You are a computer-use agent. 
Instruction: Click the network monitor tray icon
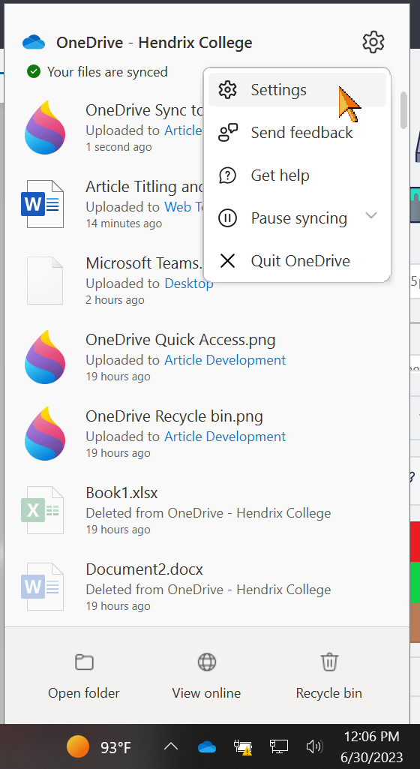click(279, 747)
